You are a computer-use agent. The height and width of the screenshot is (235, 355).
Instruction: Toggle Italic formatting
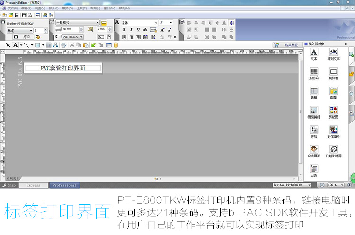131,30
